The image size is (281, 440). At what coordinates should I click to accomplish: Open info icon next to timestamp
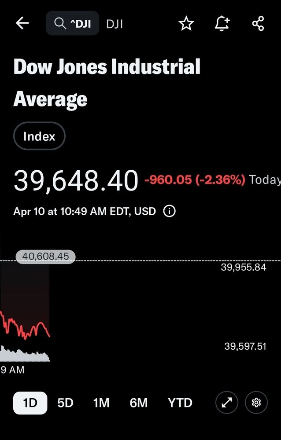pyautogui.click(x=169, y=211)
